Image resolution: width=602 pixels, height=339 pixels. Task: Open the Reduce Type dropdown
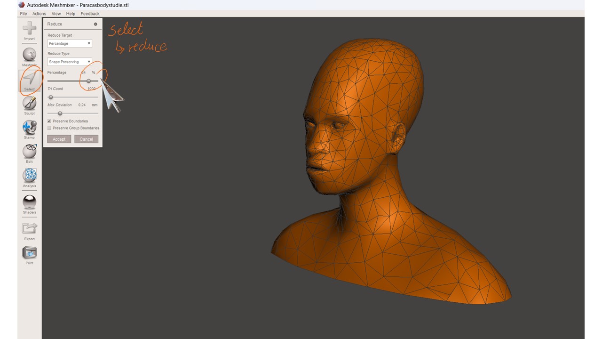[x=70, y=62]
